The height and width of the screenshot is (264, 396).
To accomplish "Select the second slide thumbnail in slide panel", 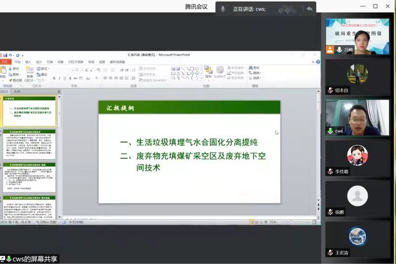I will click(29, 144).
